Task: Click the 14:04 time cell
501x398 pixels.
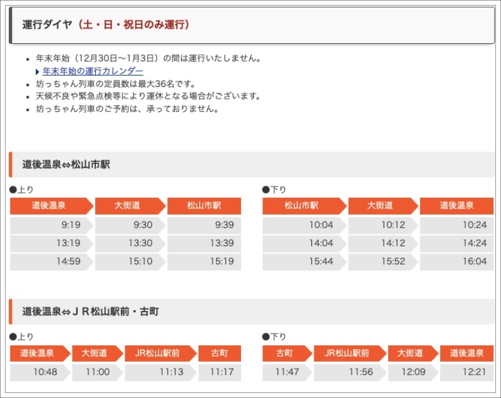Action: [x=304, y=243]
